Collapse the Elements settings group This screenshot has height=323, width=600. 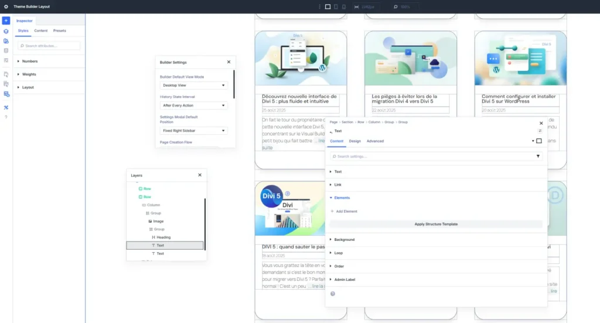click(x=436, y=198)
